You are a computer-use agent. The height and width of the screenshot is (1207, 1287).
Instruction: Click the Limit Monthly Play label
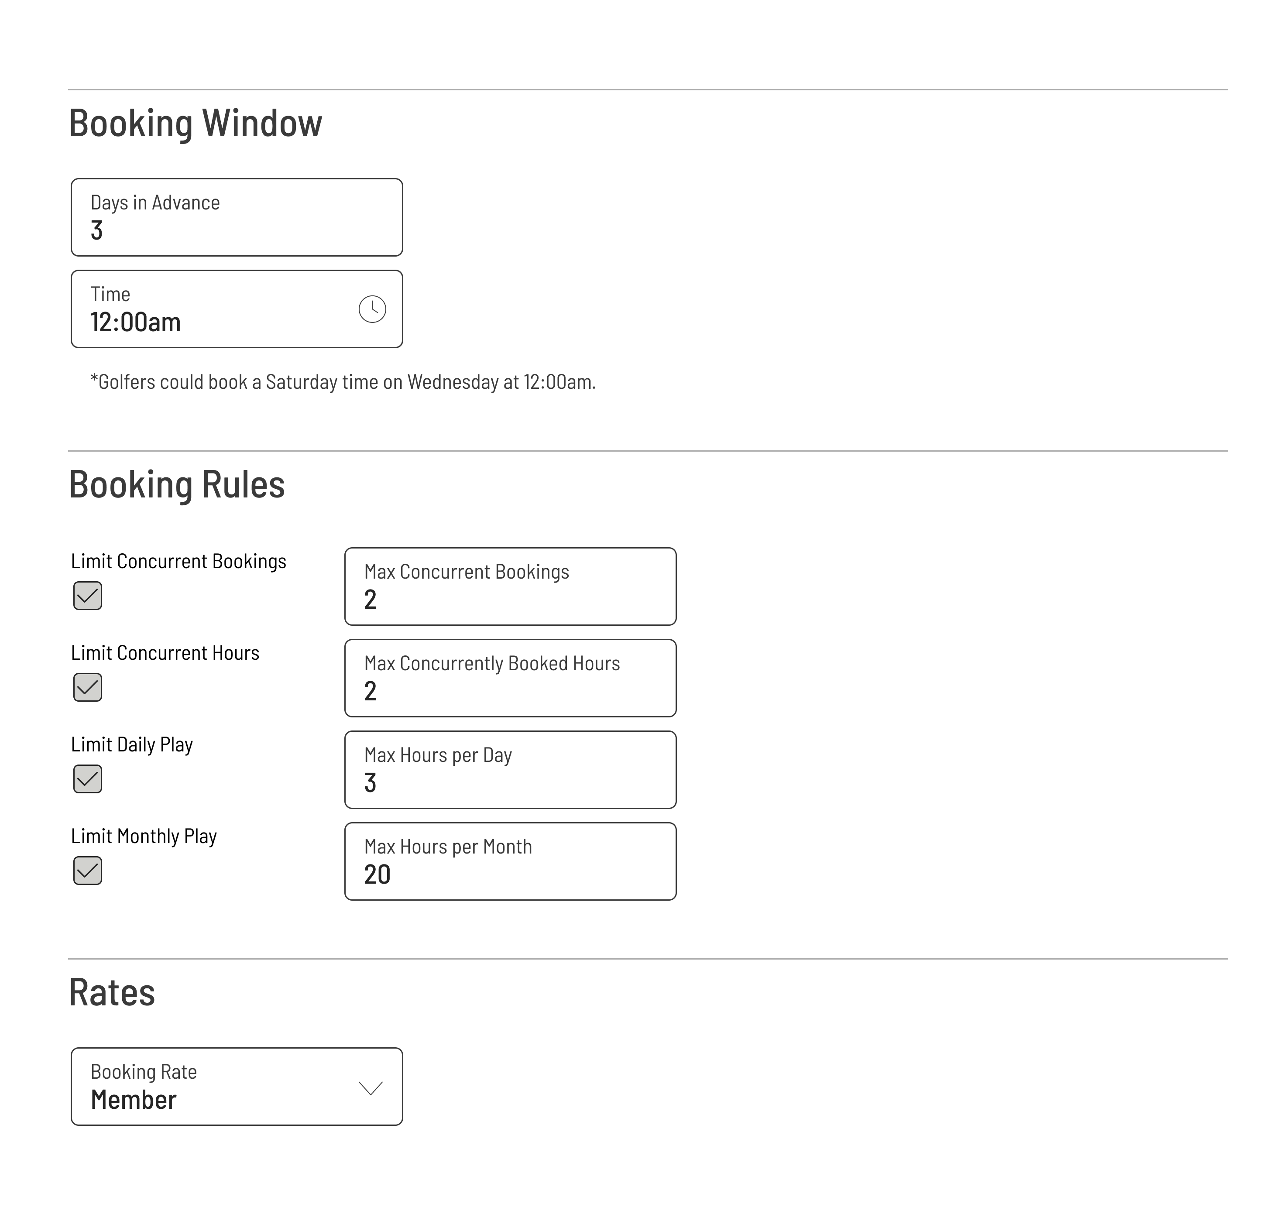point(144,836)
